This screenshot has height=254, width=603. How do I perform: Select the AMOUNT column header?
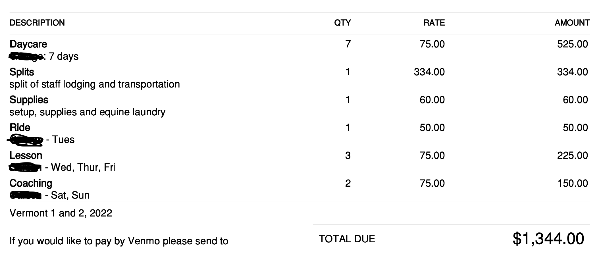pyautogui.click(x=572, y=23)
